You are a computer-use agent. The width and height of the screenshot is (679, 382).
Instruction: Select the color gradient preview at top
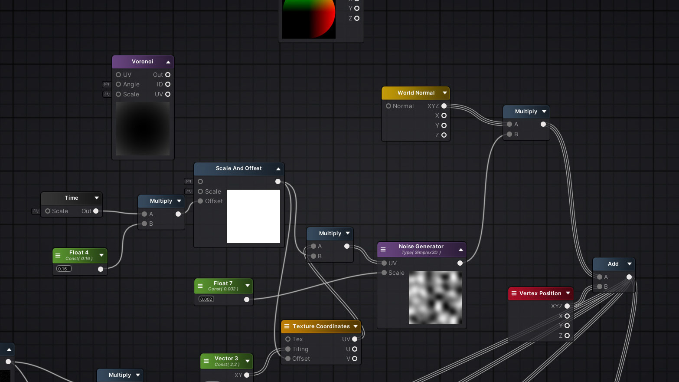point(309,19)
